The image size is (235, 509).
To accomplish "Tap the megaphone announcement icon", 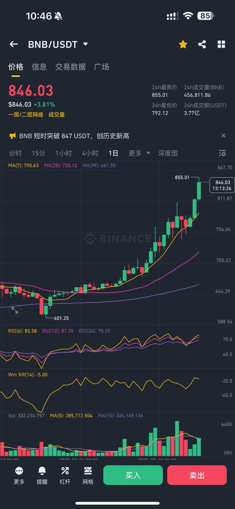I will [12, 136].
